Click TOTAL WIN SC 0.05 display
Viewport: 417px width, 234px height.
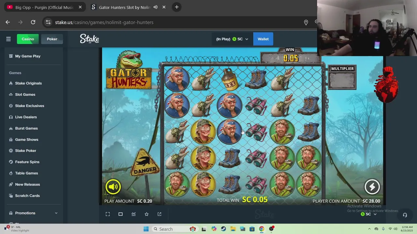tap(242, 200)
